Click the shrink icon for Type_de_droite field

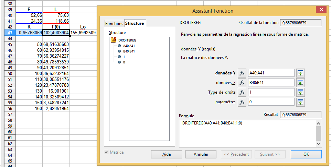tap(300, 92)
